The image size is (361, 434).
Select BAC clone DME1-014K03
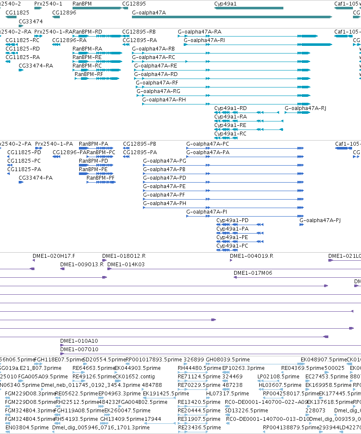pyautogui.click(x=126, y=265)
